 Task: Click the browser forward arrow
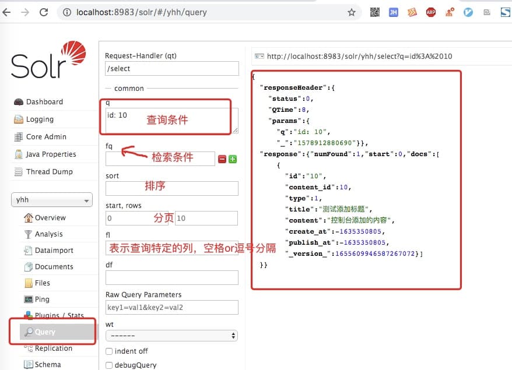(25, 12)
